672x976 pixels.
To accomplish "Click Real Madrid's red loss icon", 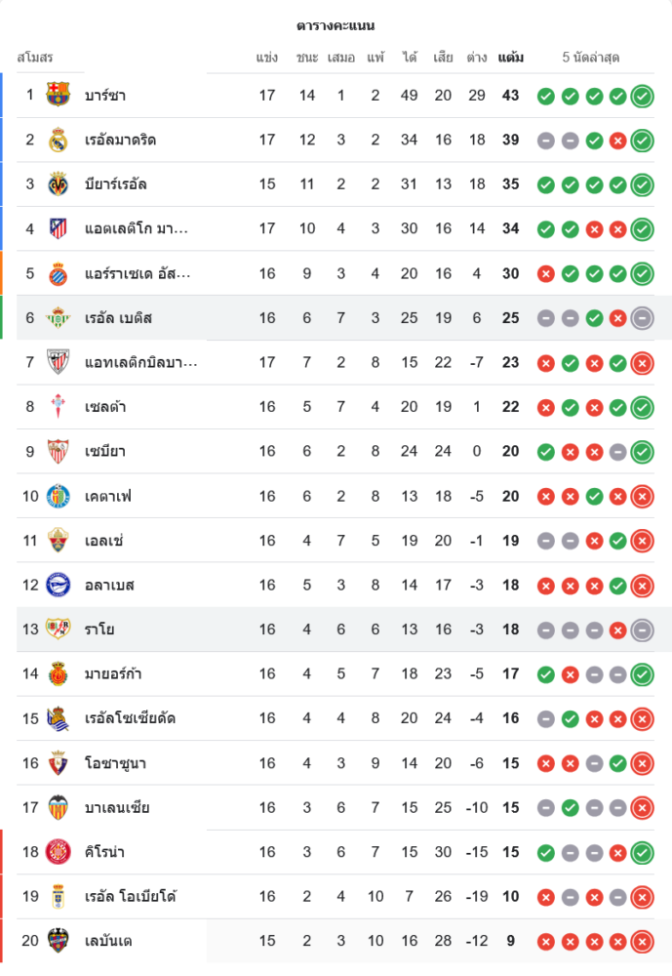I will 617,141.
